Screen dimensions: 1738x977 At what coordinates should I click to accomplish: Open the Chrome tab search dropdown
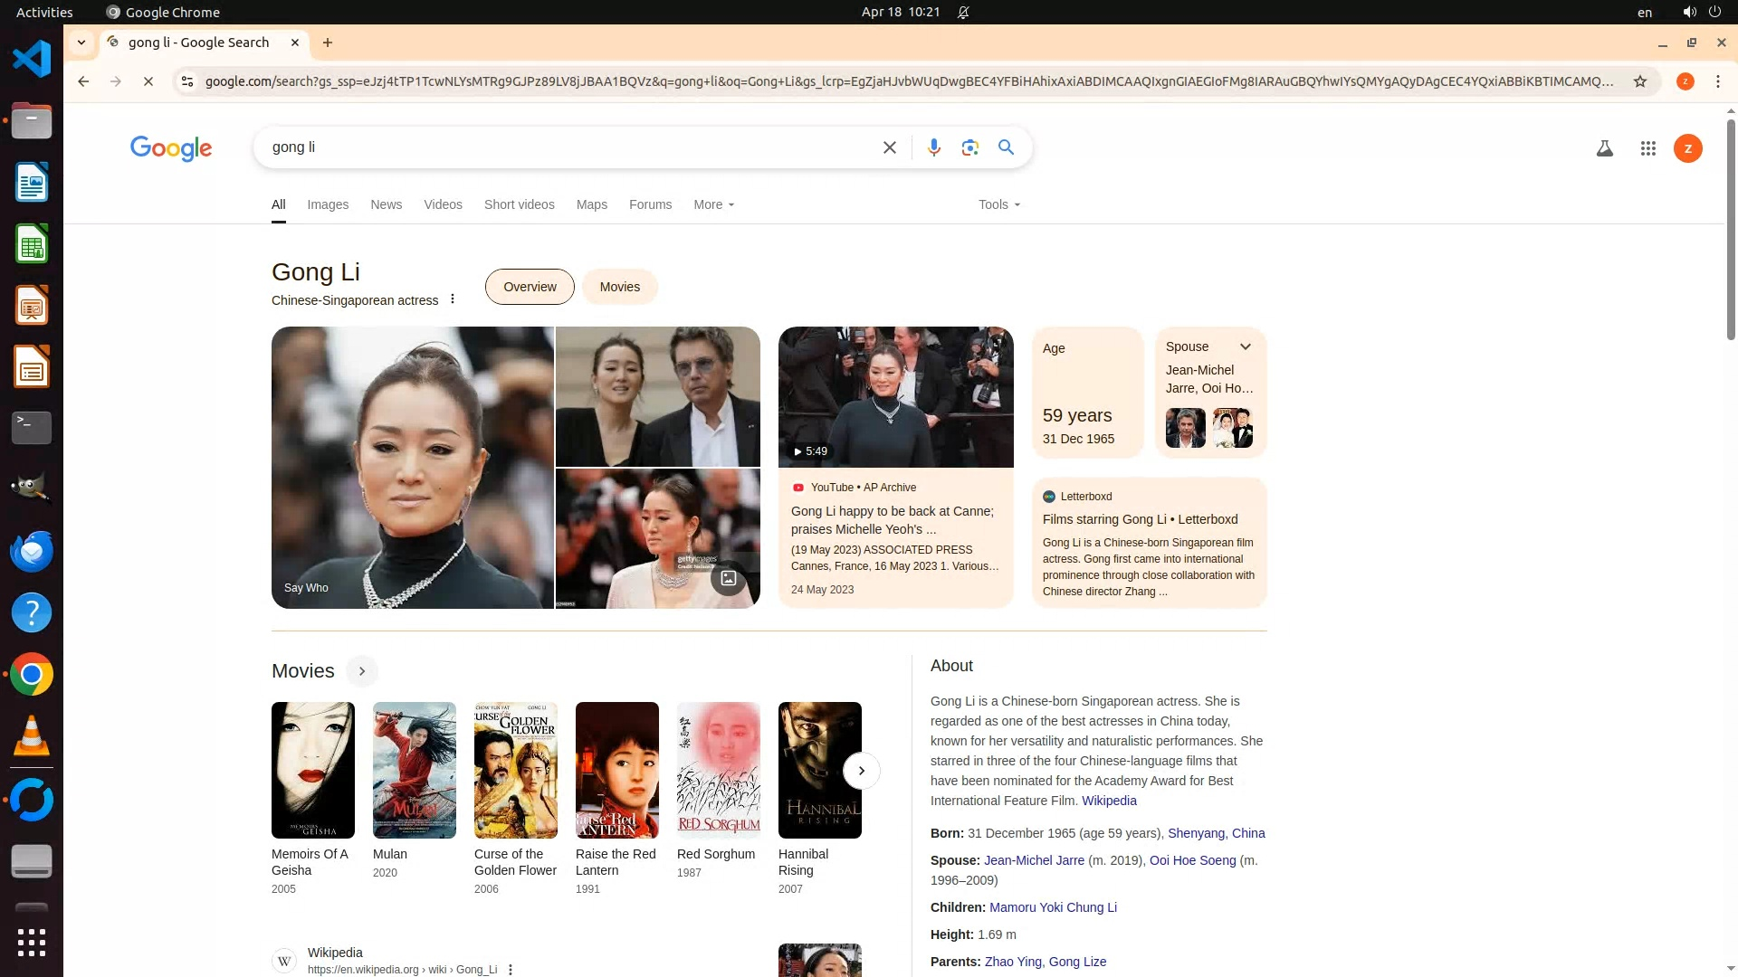[x=81, y=43]
